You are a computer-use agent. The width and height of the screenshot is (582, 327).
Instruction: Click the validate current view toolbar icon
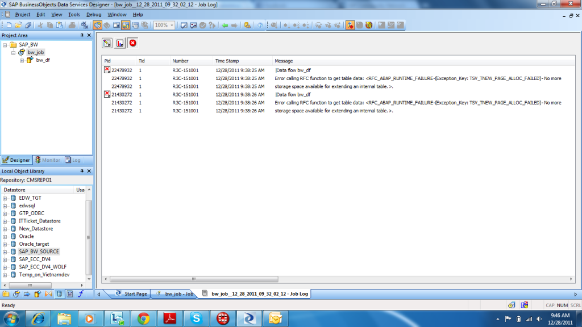184,24
